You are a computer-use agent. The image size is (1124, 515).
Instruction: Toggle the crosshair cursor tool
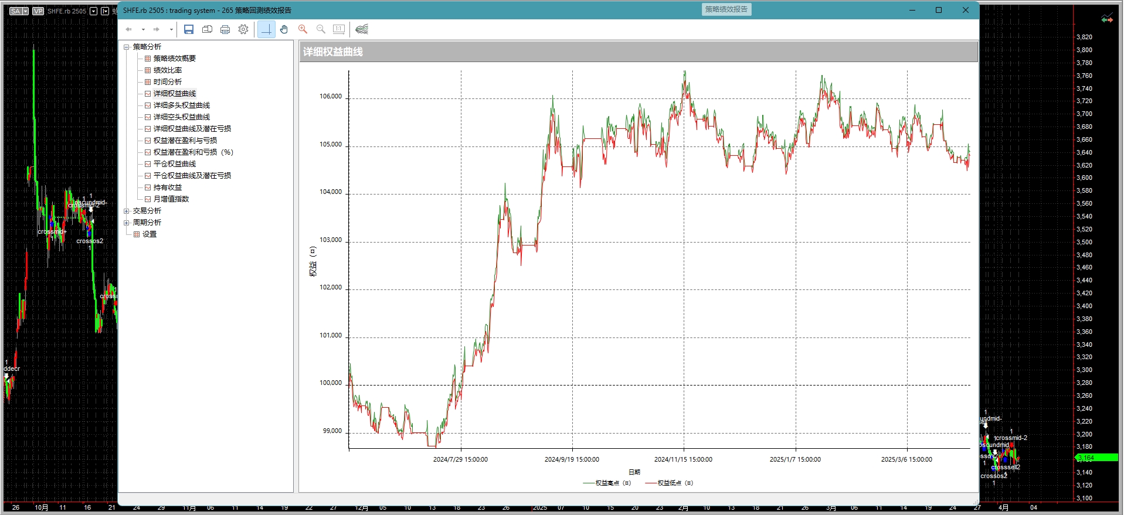pyautogui.click(x=266, y=29)
